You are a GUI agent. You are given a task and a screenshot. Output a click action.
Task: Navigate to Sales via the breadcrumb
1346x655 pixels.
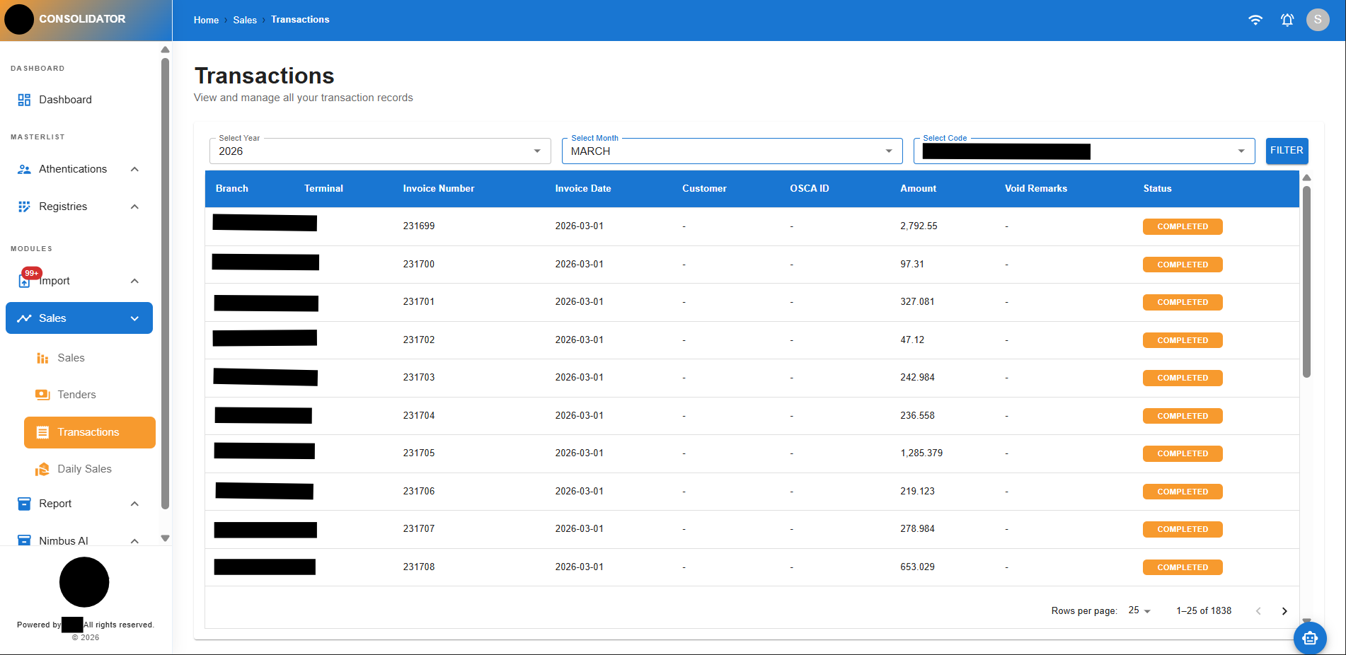pyautogui.click(x=245, y=20)
